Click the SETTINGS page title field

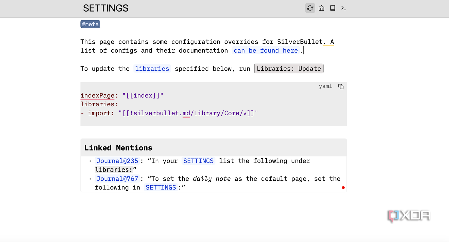[x=106, y=8]
